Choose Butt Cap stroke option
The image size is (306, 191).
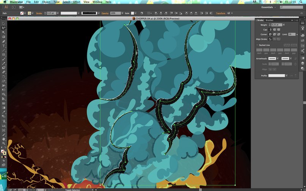(x=270, y=30)
